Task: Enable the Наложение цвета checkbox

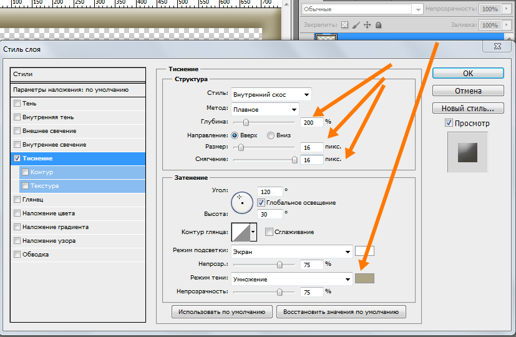Action: point(17,213)
